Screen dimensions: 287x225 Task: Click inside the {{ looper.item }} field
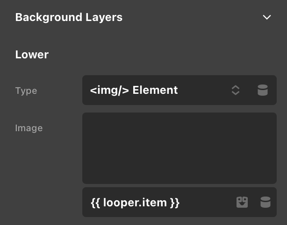pyautogui.click(x=154, y=203)
